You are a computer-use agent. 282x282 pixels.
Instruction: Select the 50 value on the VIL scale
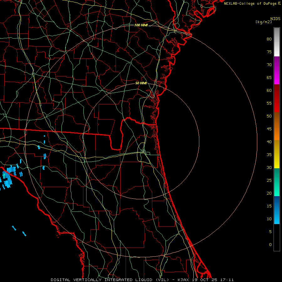click(269, 116)
